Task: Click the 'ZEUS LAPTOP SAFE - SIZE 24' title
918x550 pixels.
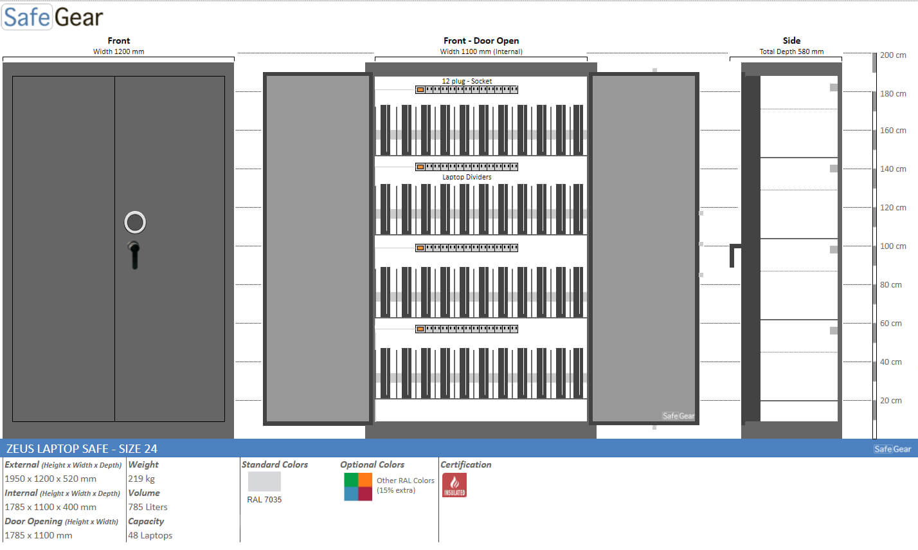Action: (x=82, y=449)
